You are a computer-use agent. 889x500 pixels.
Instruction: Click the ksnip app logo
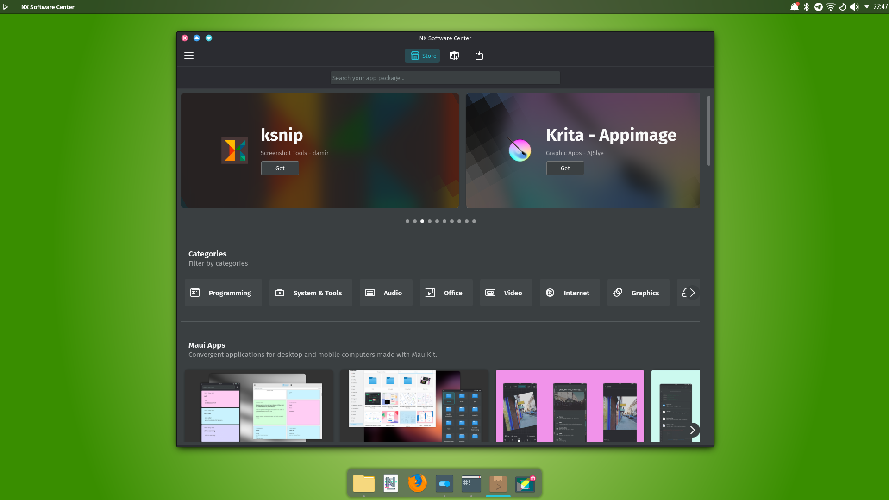pyautogui.click(x=235, y=150)
